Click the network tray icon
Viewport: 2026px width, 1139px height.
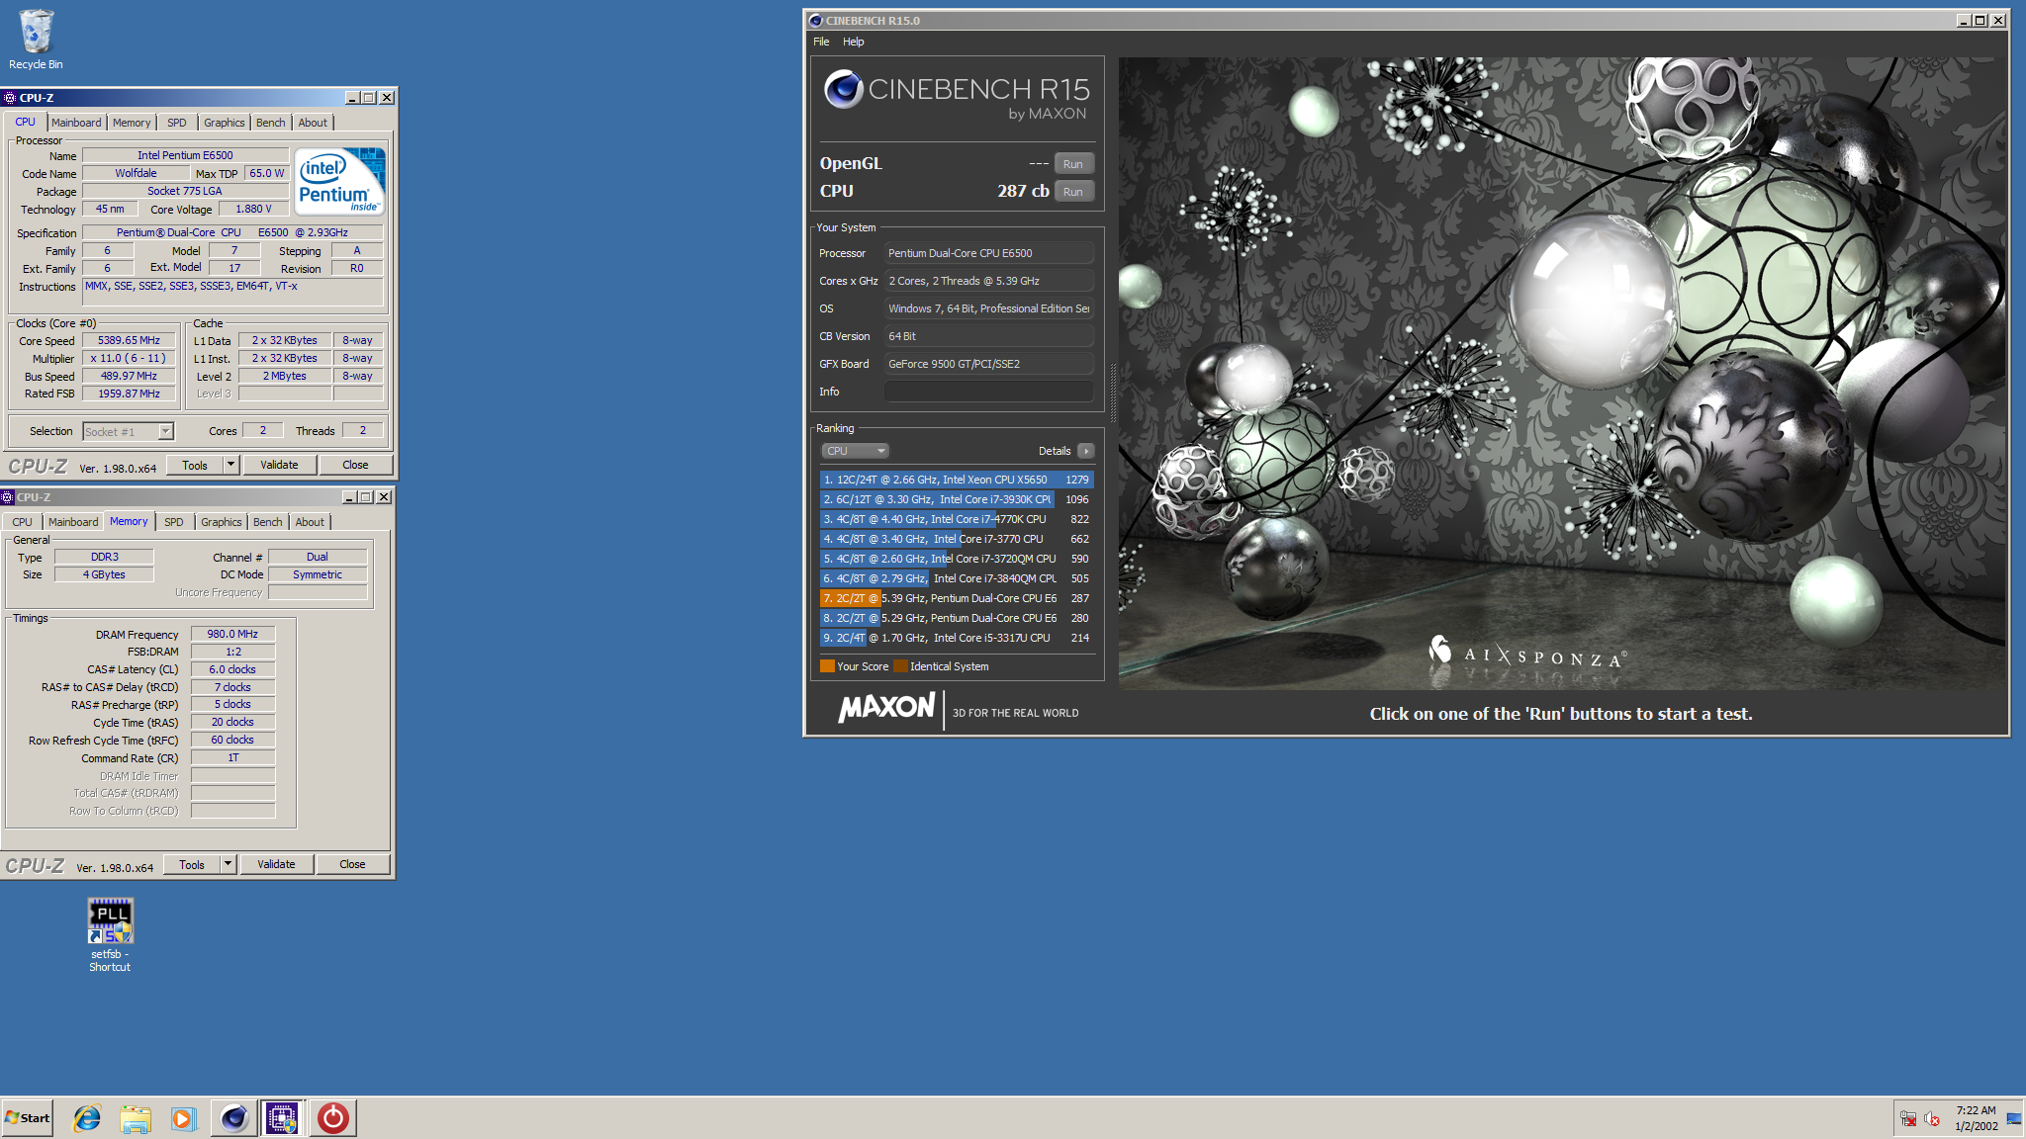pyautogui.click(x=1908, y=1119)
